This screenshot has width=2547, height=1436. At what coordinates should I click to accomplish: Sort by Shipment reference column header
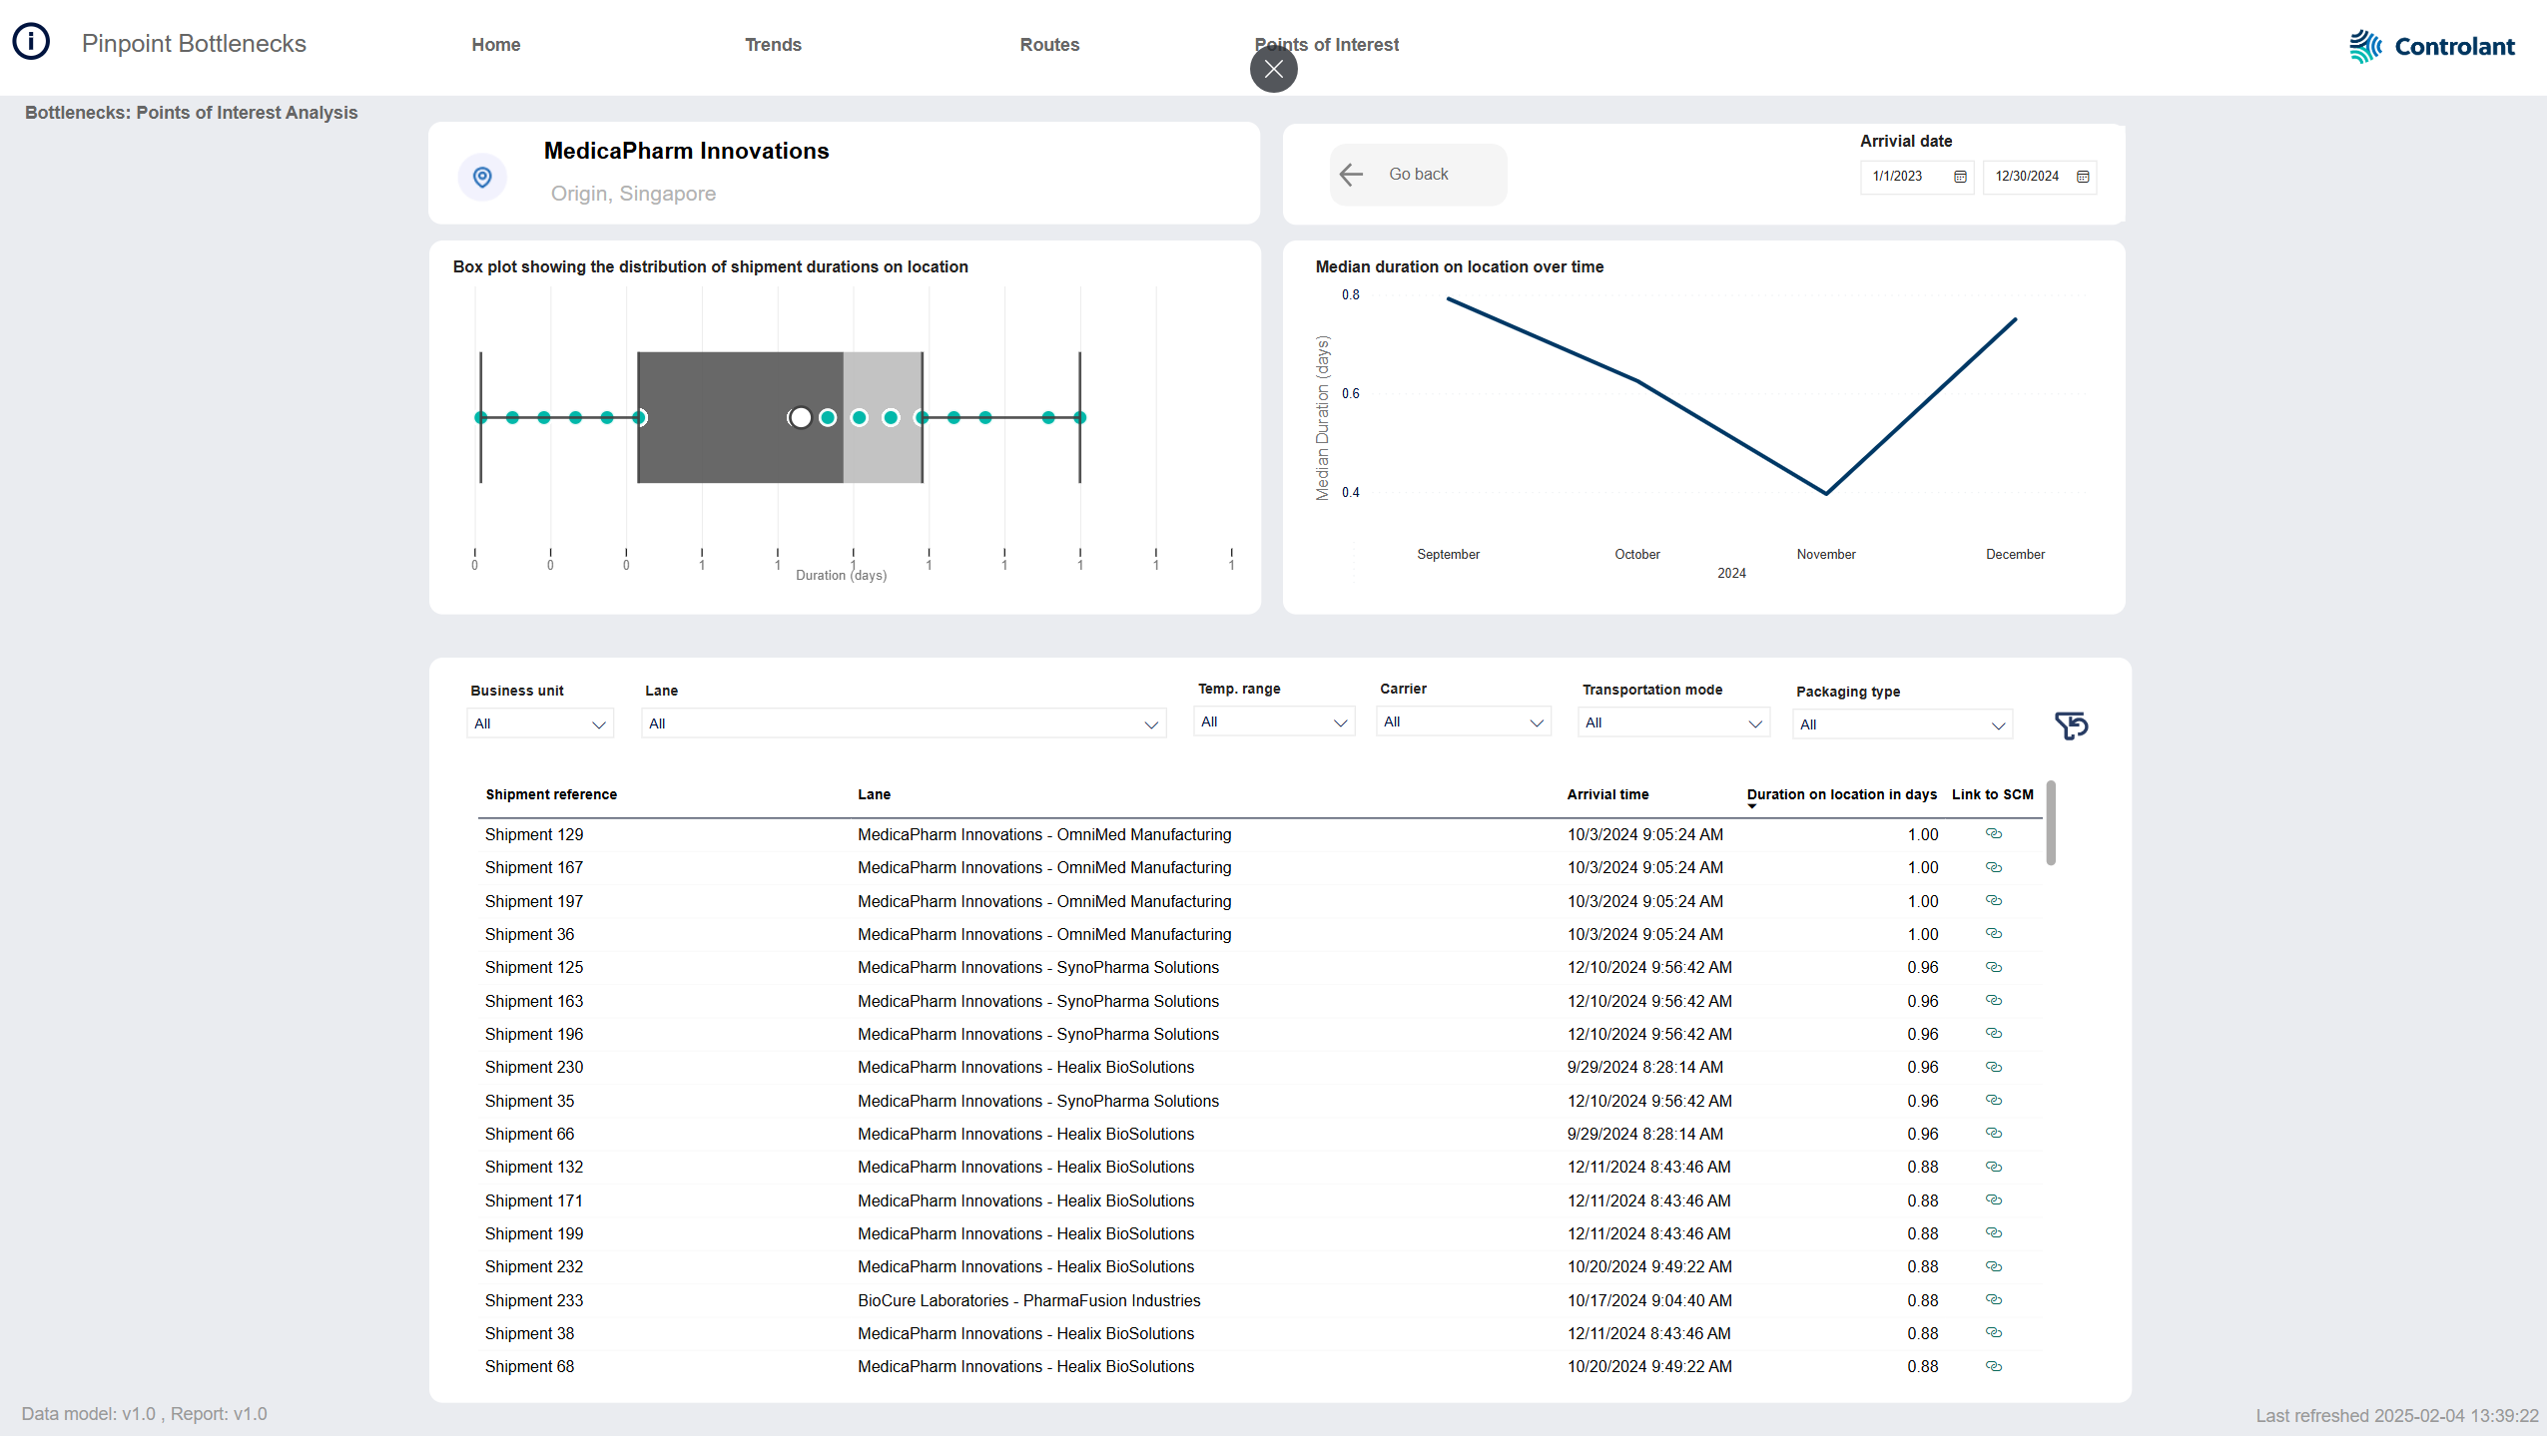(x=551, y=794)
